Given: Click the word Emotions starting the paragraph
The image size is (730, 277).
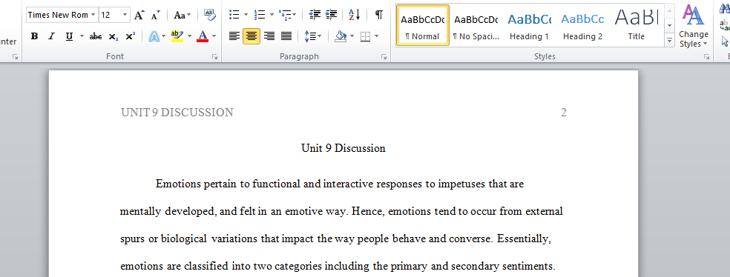Looking at the screenshot, I should [x=178, y=184].
